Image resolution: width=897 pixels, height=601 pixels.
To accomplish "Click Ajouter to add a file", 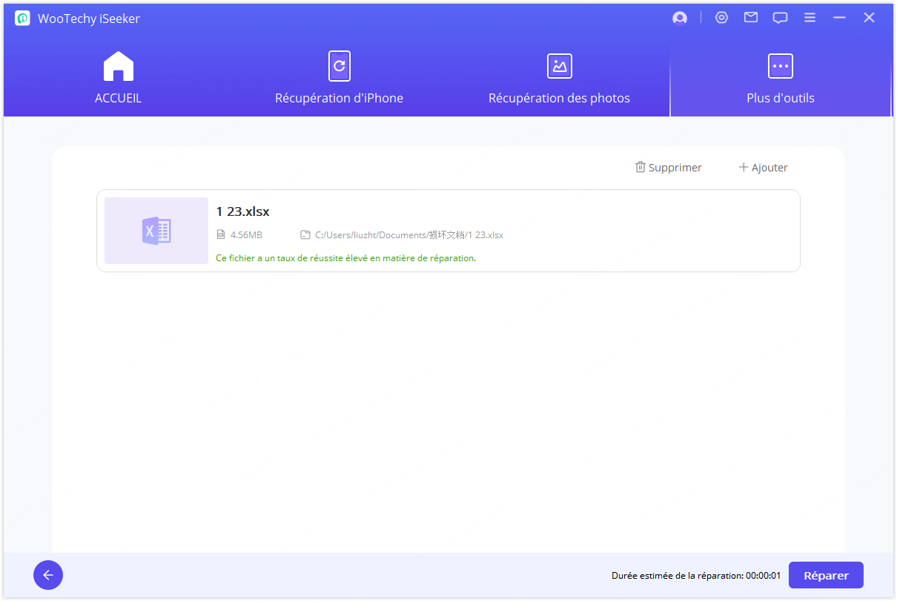I will 763,168.
